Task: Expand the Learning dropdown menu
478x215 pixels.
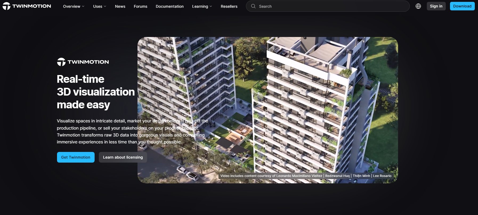Action: 202,6
